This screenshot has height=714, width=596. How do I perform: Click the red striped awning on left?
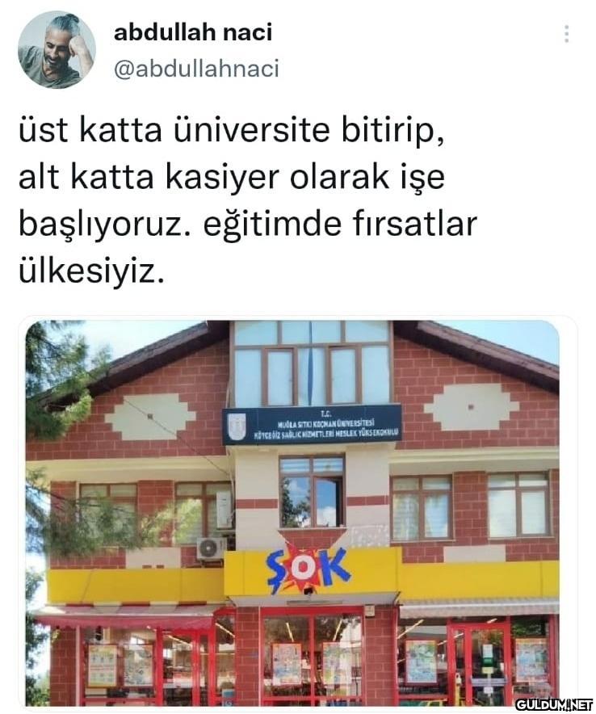[123, 616]
